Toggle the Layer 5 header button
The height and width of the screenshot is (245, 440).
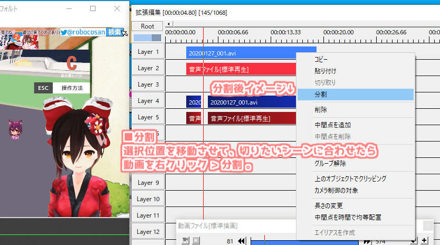coord(148,117)
